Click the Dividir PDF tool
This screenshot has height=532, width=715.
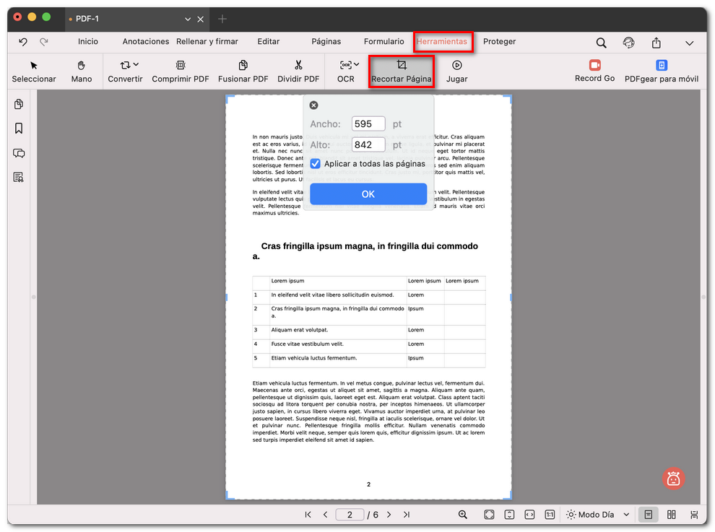298,71
